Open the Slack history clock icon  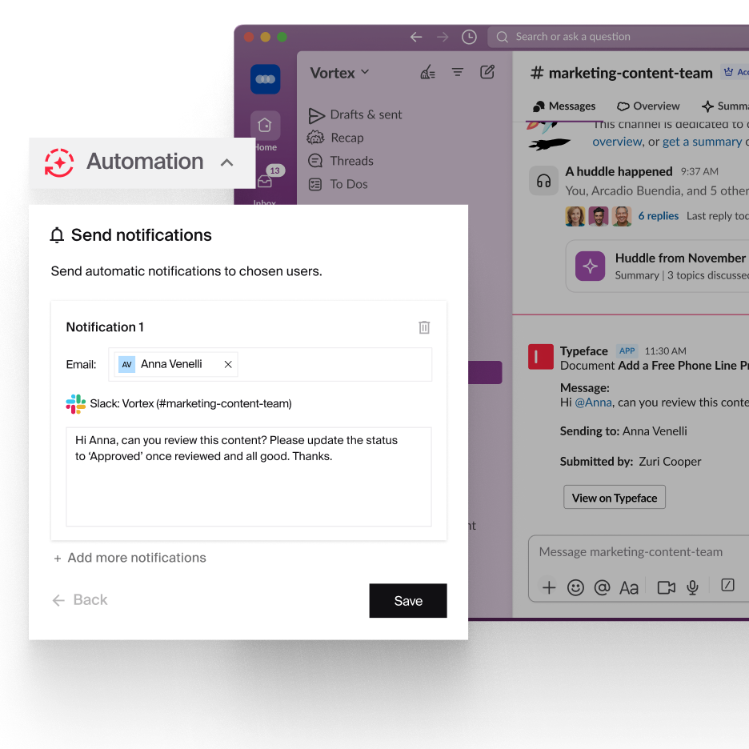pos(469,37)
